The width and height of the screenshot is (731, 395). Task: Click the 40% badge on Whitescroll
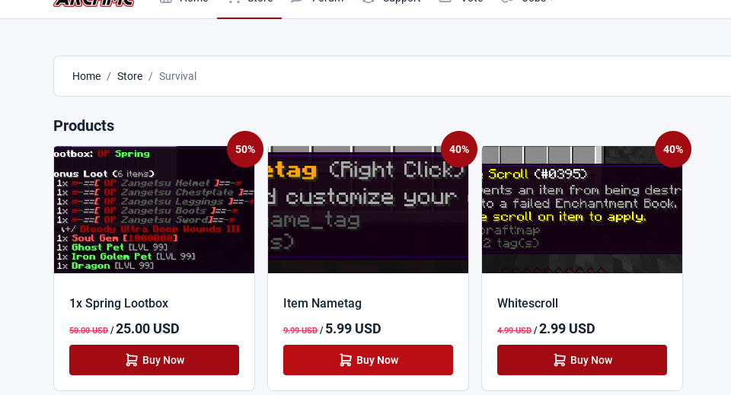pyautogui.click(x=673, y=149)
